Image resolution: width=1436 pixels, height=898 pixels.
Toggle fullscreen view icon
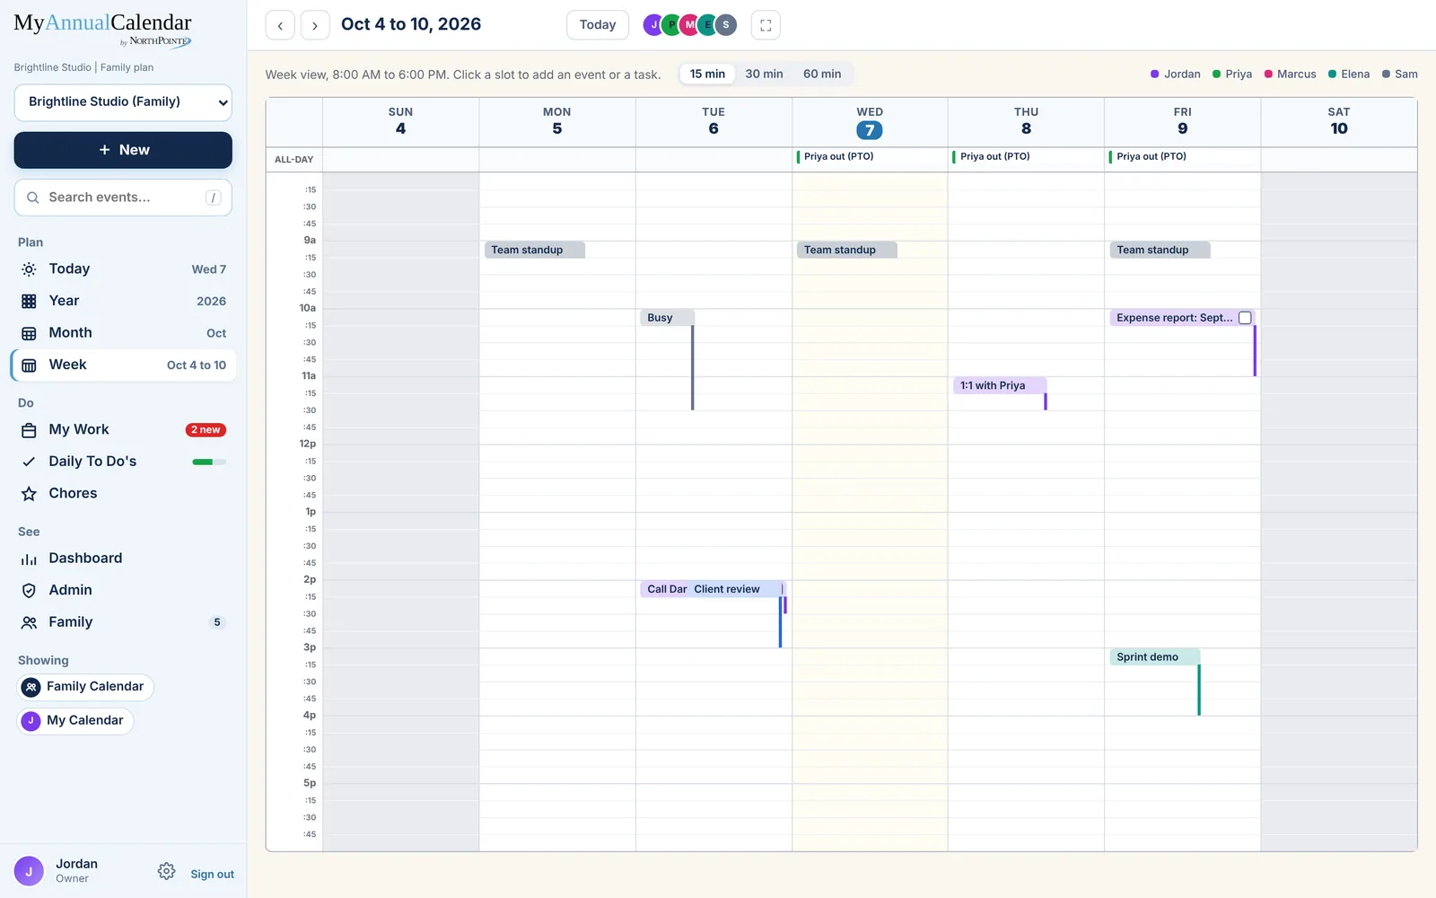tap(766, 25)
